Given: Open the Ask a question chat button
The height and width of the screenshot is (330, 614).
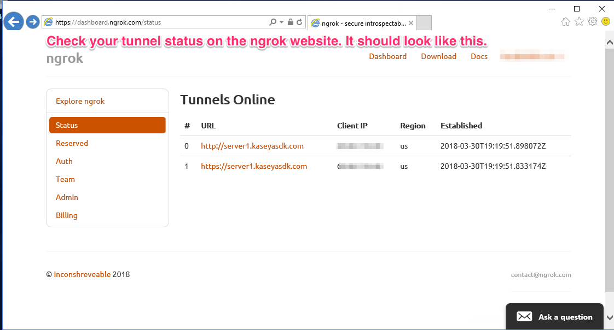Looking at the screenshot, I should point(554,317).
